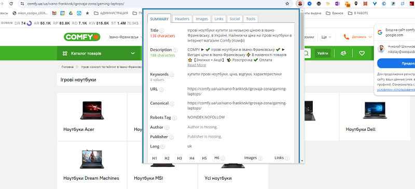
Task: Open Ноутбуки Dell category card
Action: point(375,117)
